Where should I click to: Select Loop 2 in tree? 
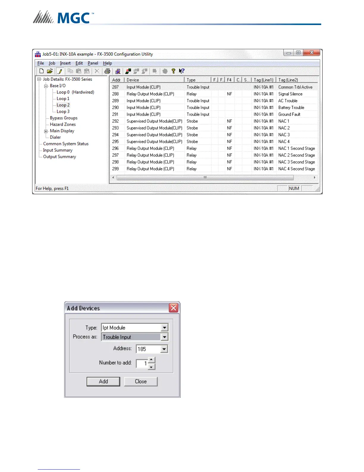click(63, 105)
